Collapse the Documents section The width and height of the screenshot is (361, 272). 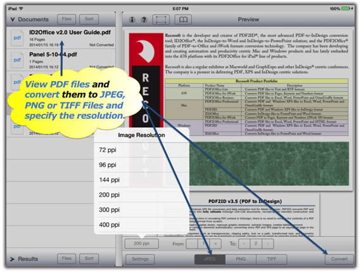point(13,20)
